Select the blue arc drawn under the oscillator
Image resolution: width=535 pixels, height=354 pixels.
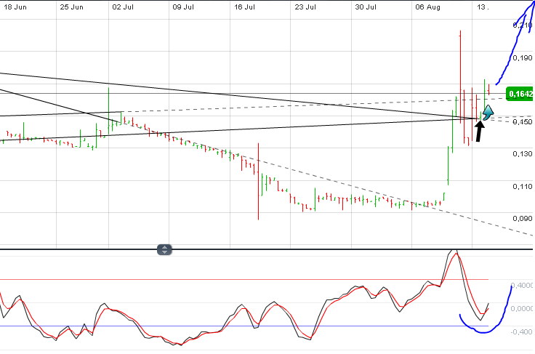tap(480, 331)
